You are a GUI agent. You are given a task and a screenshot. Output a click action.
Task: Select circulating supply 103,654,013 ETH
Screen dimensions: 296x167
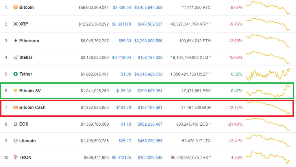click(x=195, y=41)
